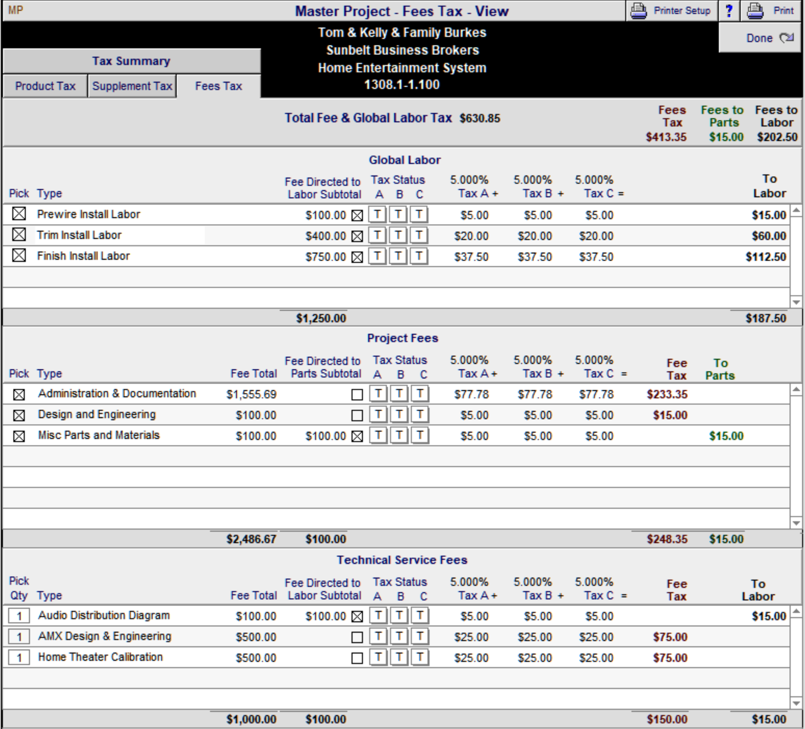805x729 pixels.
Task: Toggle Tax C status for Misc Parts and Materials
Action: tap(420, 435)
